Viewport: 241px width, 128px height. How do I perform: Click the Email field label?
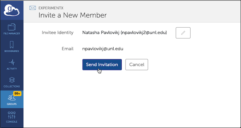click(x=67, y=49)
